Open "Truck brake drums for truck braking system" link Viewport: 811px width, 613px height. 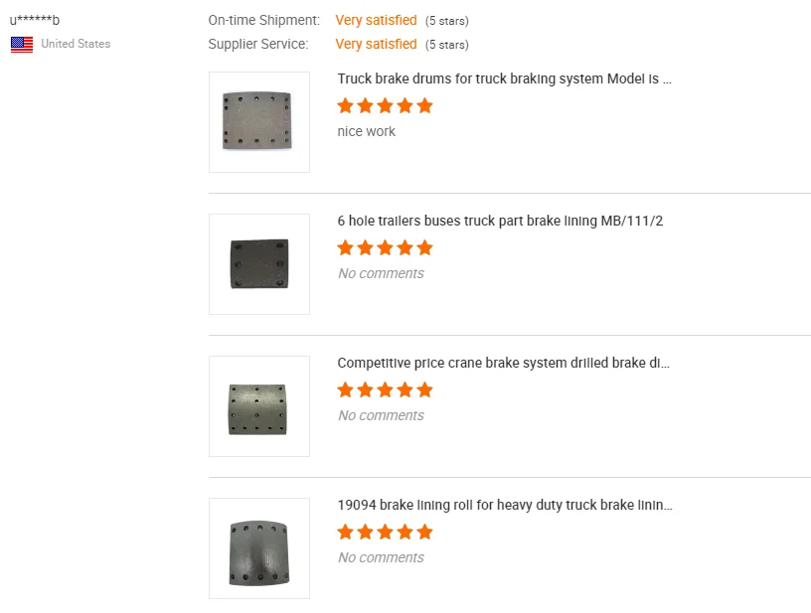tap(504, 79)
